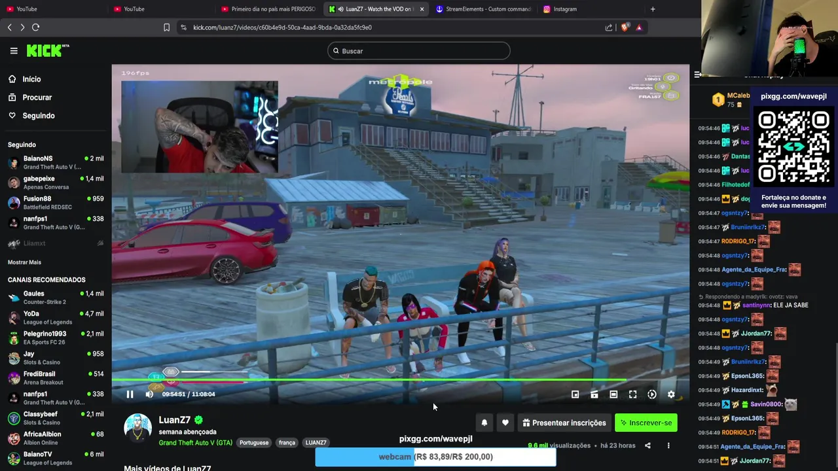The height and width of the screenshot is (471, 838).
Task: Close the LuanZ7 Kick tab
Action: click(x=422, y=9)
